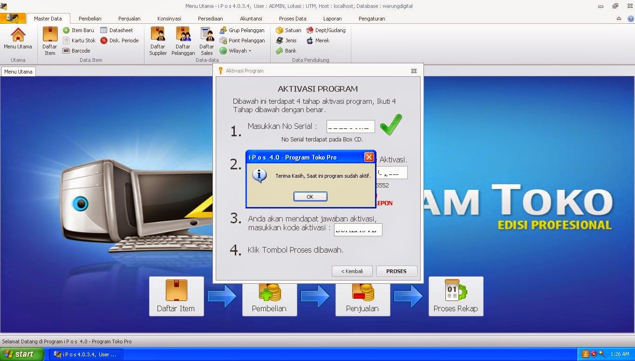Click the Kembali button
The height and width of the screenshot is (361, 635).
[352, 271]
